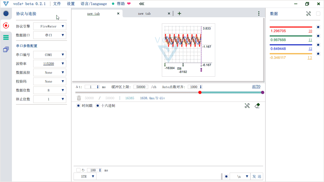Open the 帮助 menu
Screen dimensions: 324x182
(x=121, y=4)
